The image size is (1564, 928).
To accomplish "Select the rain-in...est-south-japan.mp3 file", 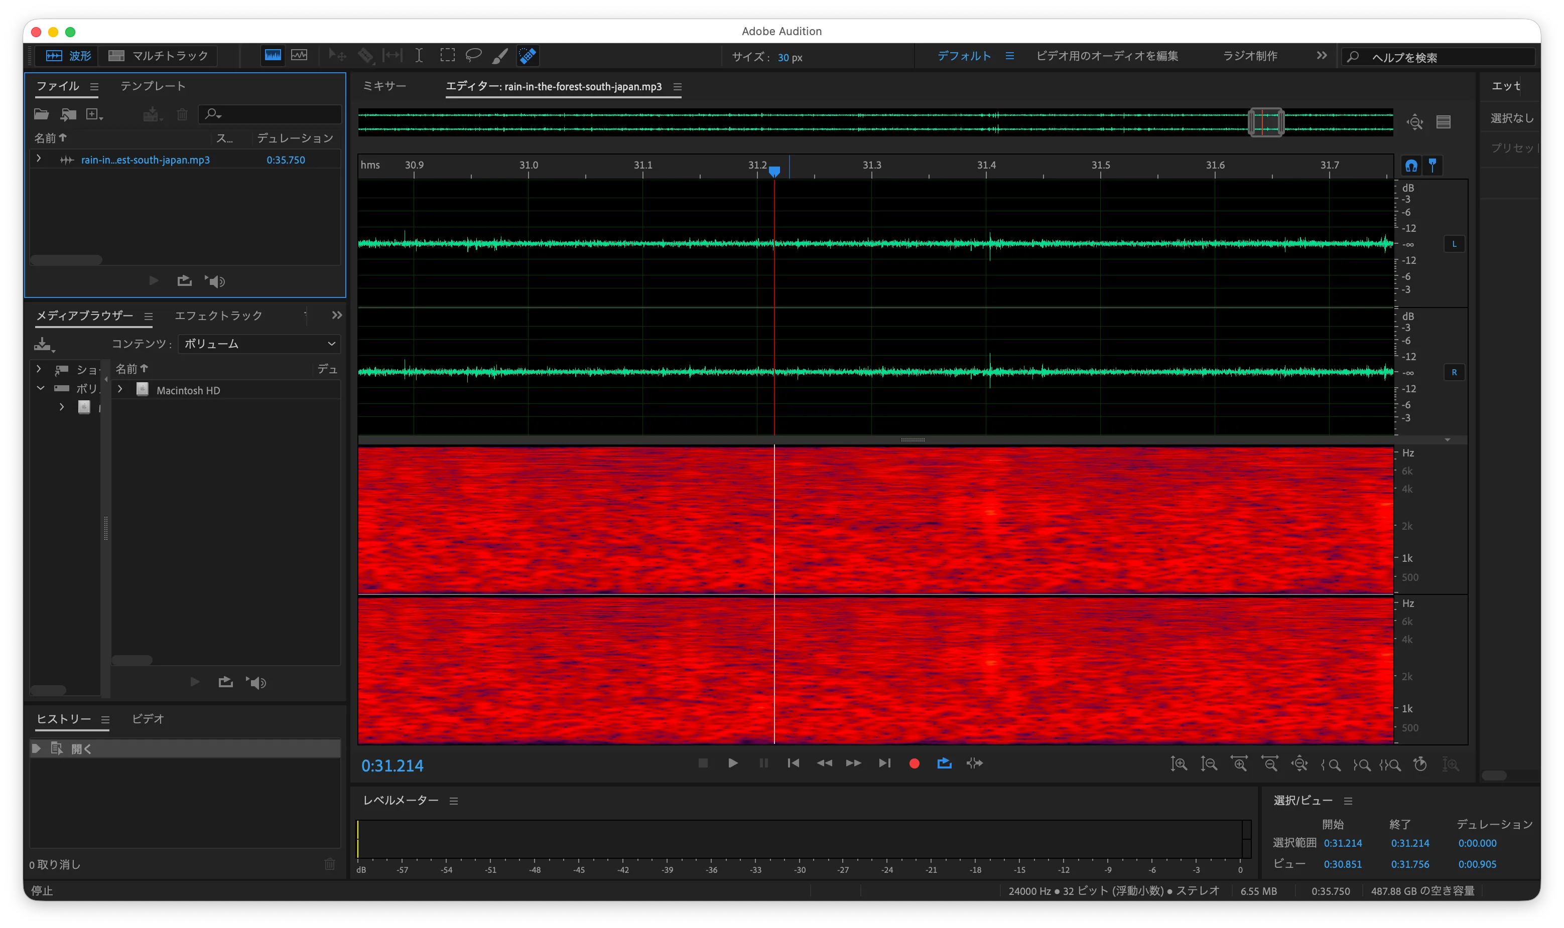I will [145, 160].
